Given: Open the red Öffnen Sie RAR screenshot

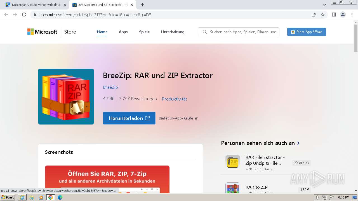Looking at the screenshot, I should (107, 179).
